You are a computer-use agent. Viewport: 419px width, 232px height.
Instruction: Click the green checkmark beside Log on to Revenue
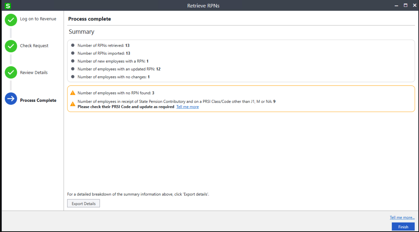point(11,20)
